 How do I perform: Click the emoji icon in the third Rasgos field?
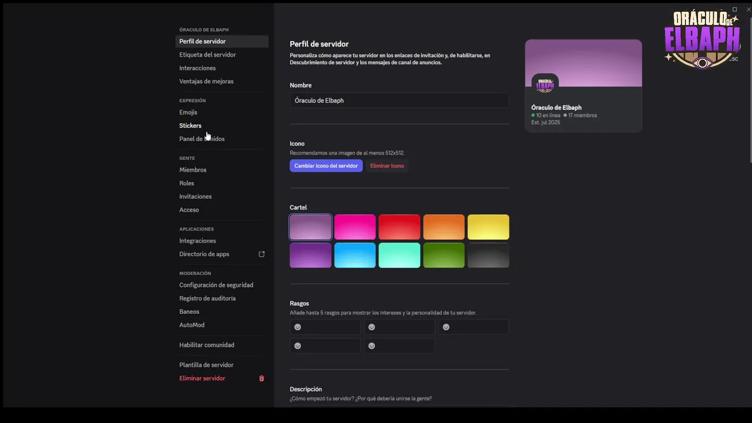tap(446, 327)
